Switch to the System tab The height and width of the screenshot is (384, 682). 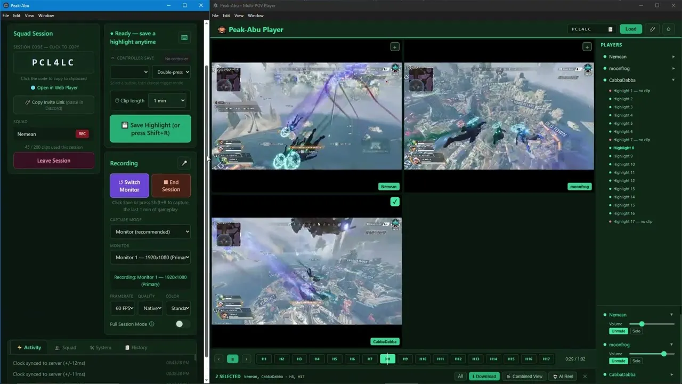pyautogui.click(x=101, y=348)
